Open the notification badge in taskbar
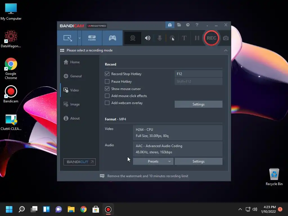This screenshot has height=216, width=288. [x=280, y=209]
